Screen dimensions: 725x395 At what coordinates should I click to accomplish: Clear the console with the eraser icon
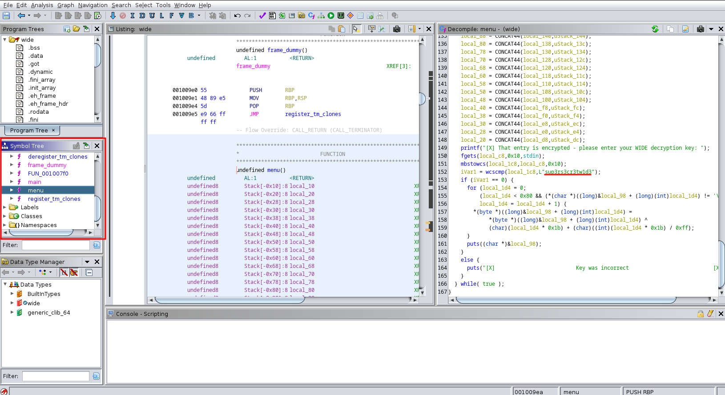click(710, 314)
